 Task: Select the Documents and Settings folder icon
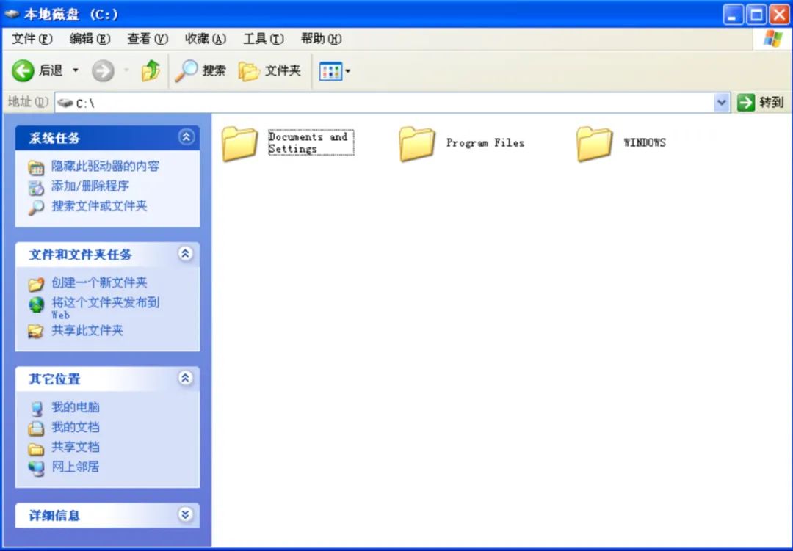239,144
